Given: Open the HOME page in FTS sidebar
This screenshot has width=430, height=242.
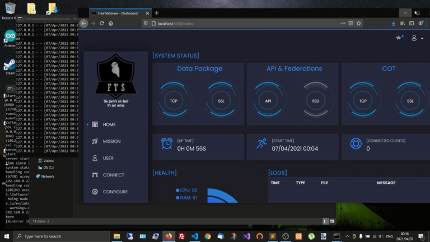Looking at the screenshot, I should [x=109, y=124].
